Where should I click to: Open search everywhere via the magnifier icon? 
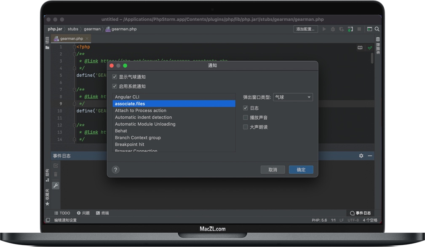coord(376,29)
